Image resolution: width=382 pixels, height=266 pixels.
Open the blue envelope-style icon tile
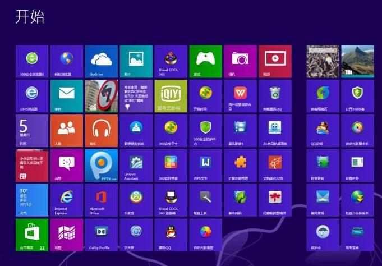point(323,200)
